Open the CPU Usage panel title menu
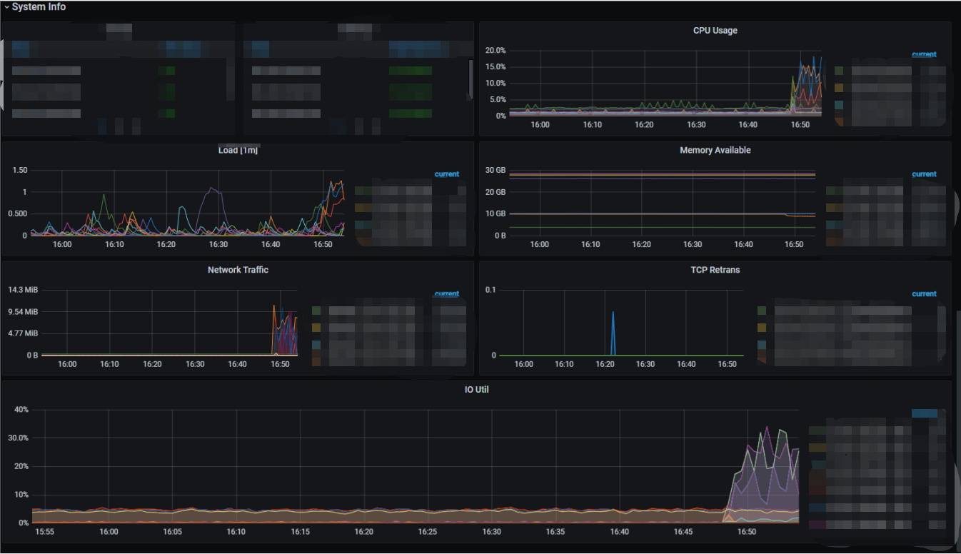Screen dimensions: 961x554 (x=715, y=31)
